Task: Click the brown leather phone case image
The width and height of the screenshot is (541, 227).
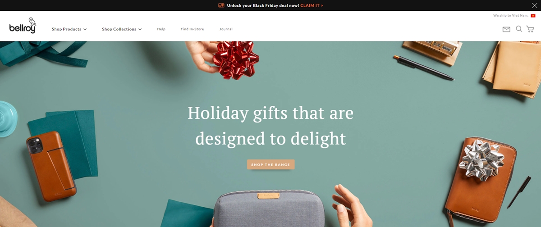Action: (x=51, y=166)
